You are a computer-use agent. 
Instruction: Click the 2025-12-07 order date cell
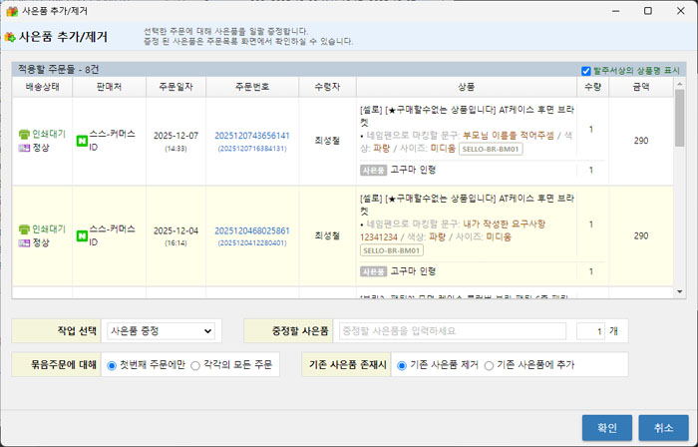175,141
